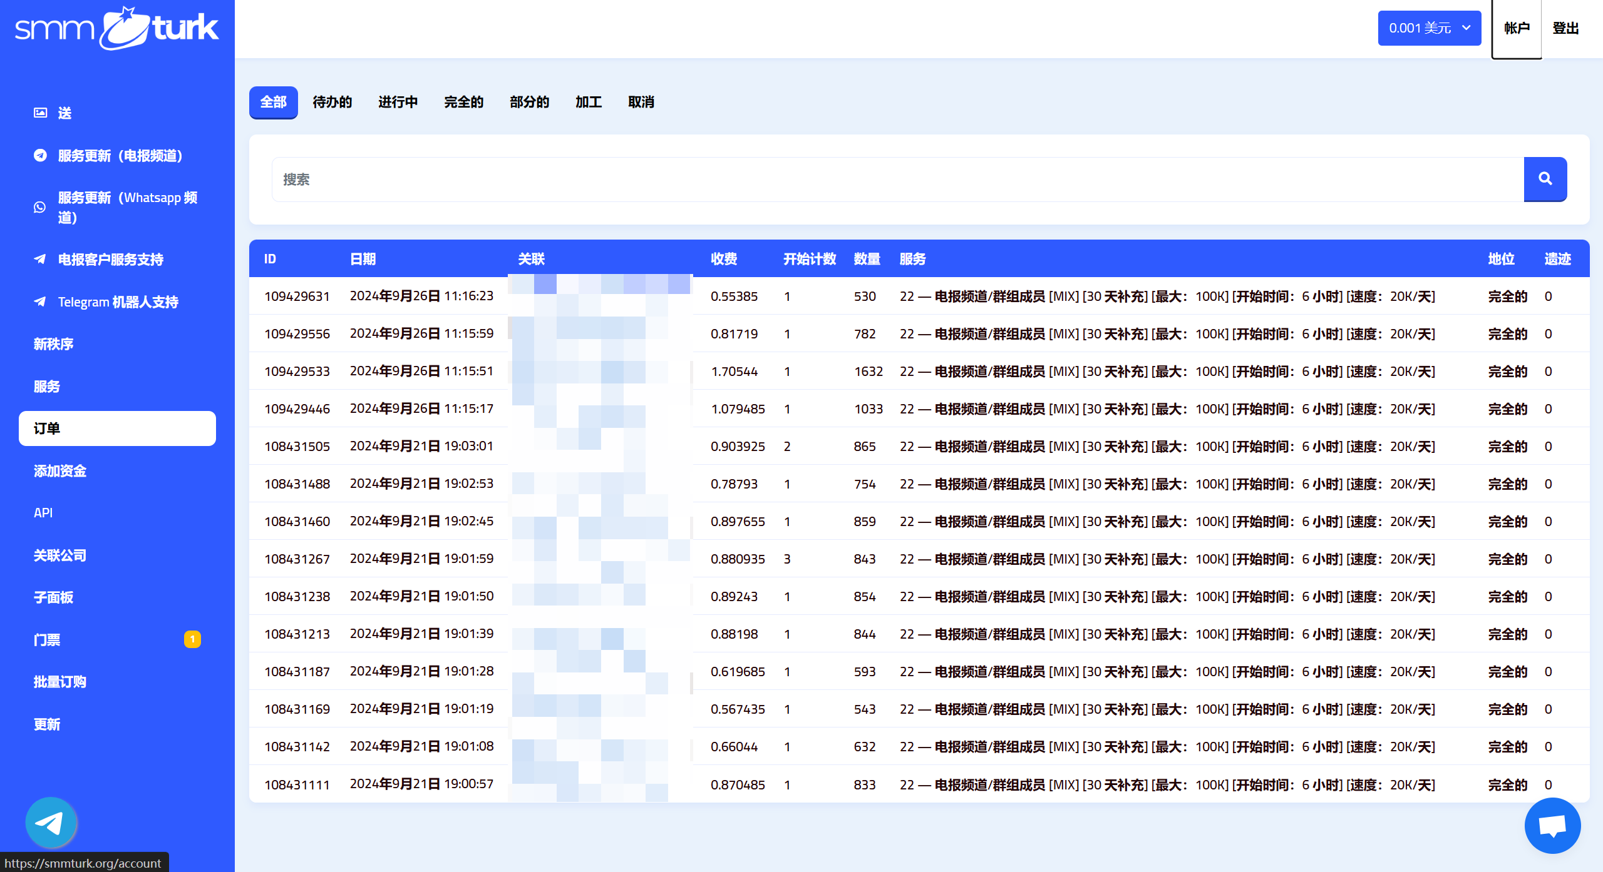Click the 服务 column header
This screenshot has height=872, width=1603.
coord(912,259)
